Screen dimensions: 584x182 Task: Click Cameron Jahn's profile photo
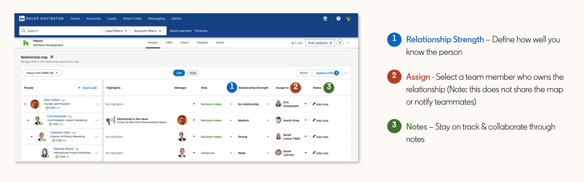tap(42, 137)
